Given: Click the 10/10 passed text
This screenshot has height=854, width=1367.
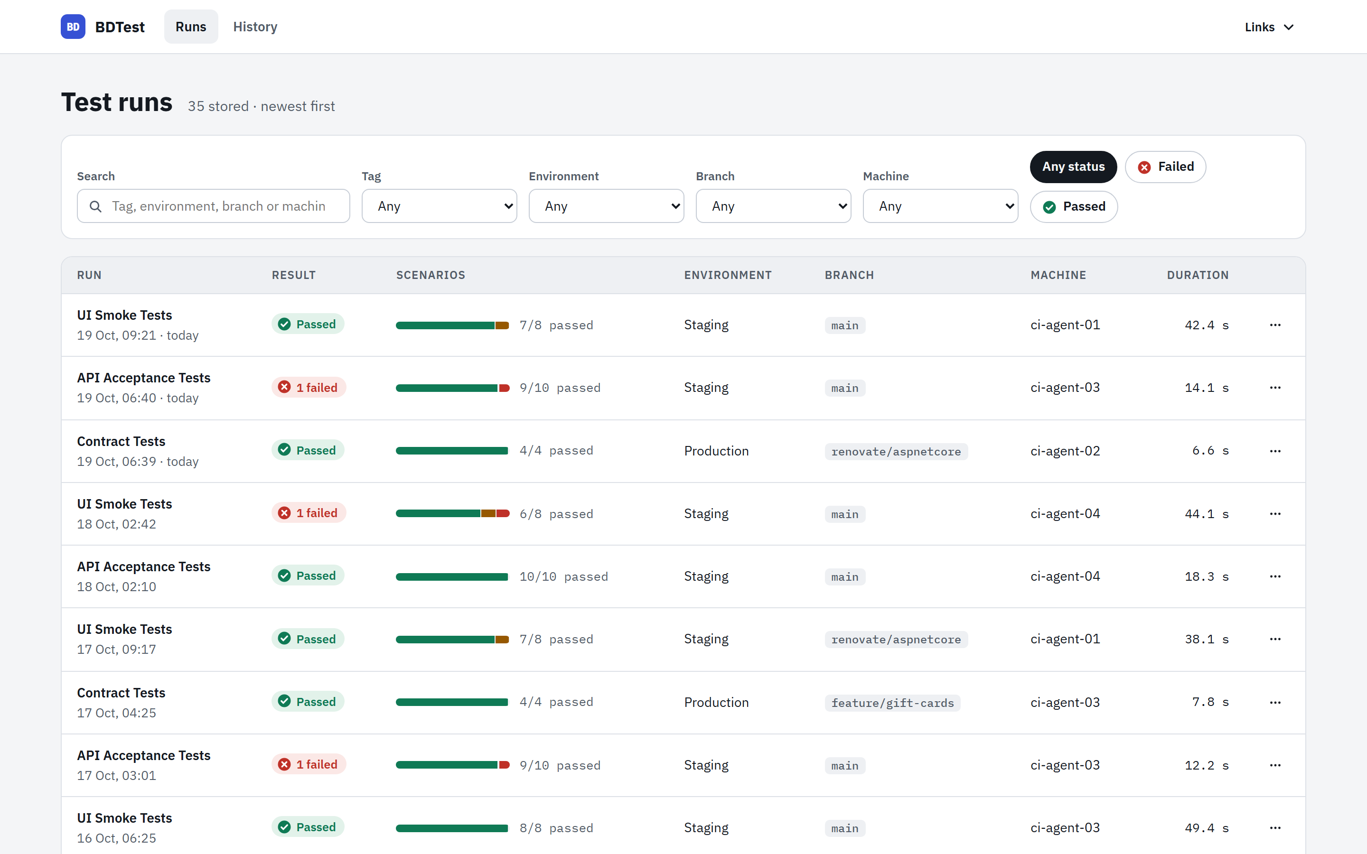Looking at the screenshot, I should tap(563, 576).
